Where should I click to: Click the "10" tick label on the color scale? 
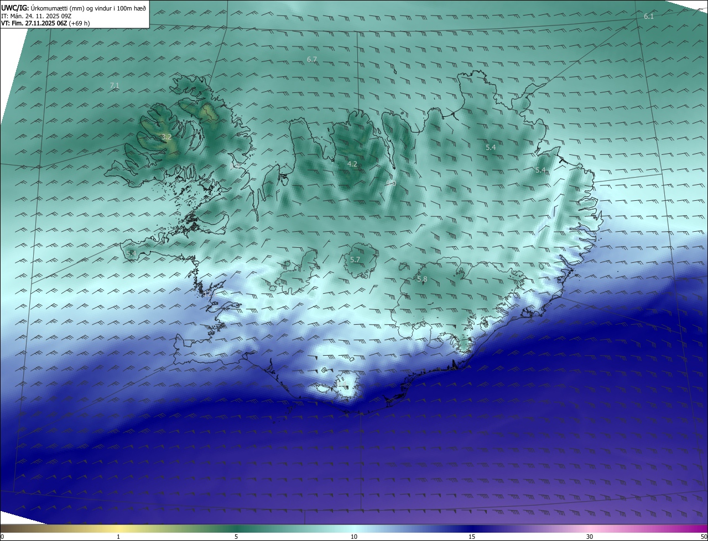click(354, 537)
